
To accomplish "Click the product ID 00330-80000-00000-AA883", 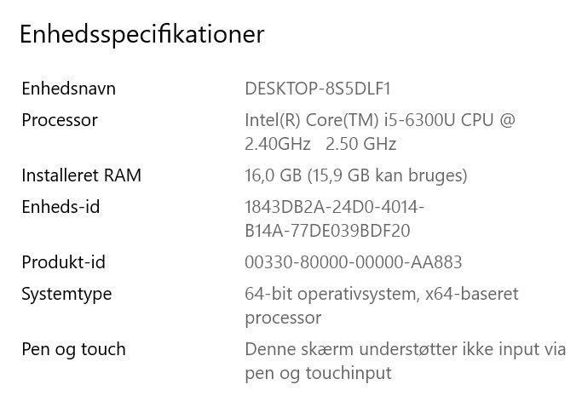I will [354, 262].
